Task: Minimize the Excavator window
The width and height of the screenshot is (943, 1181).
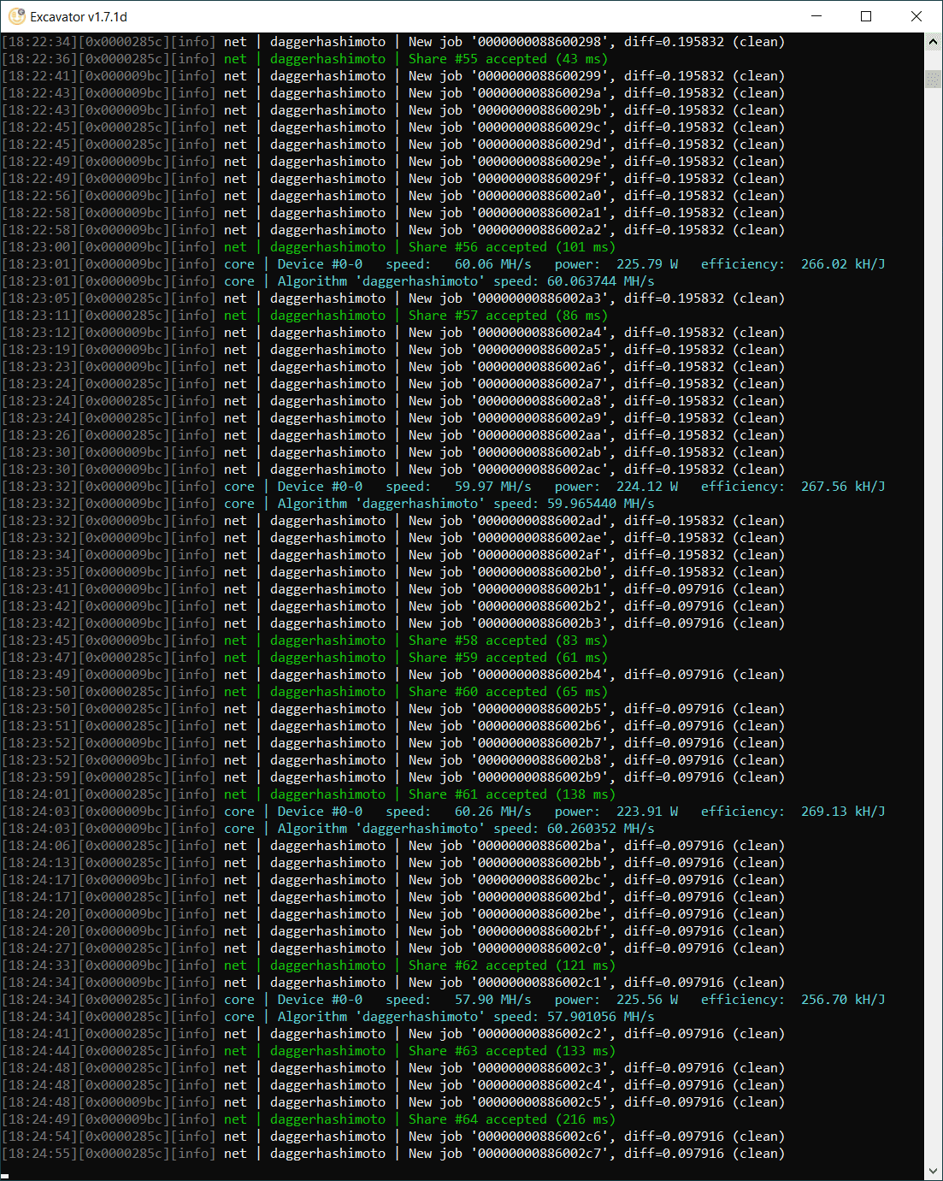Action: coord(816,16)
